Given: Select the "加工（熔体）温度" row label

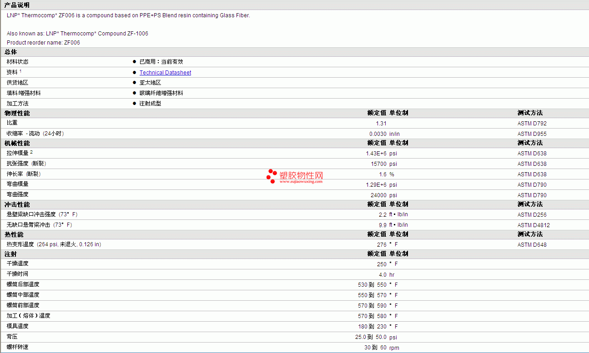Looking at the screenshot, I should coord(29,316).
